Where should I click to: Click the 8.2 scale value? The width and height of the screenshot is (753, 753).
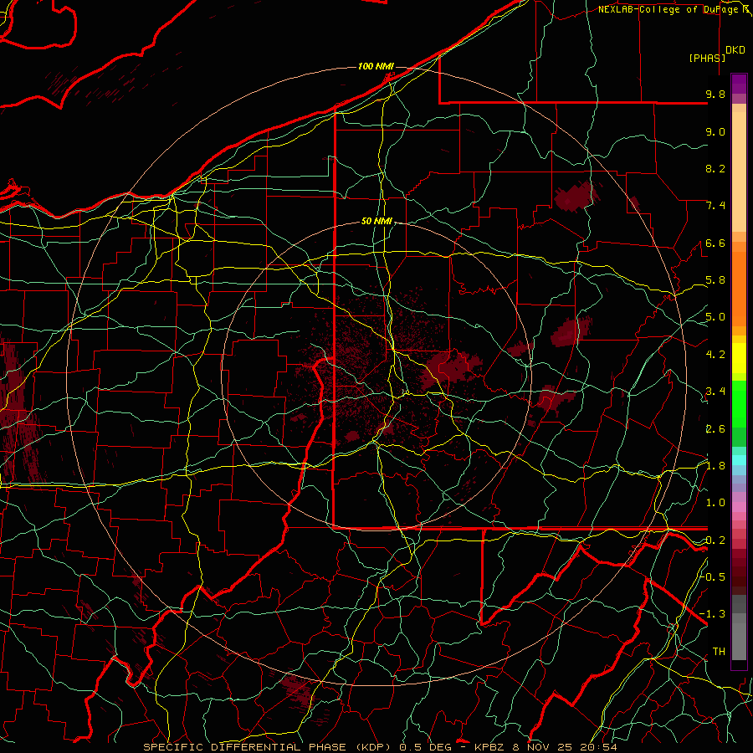point(715,168)
